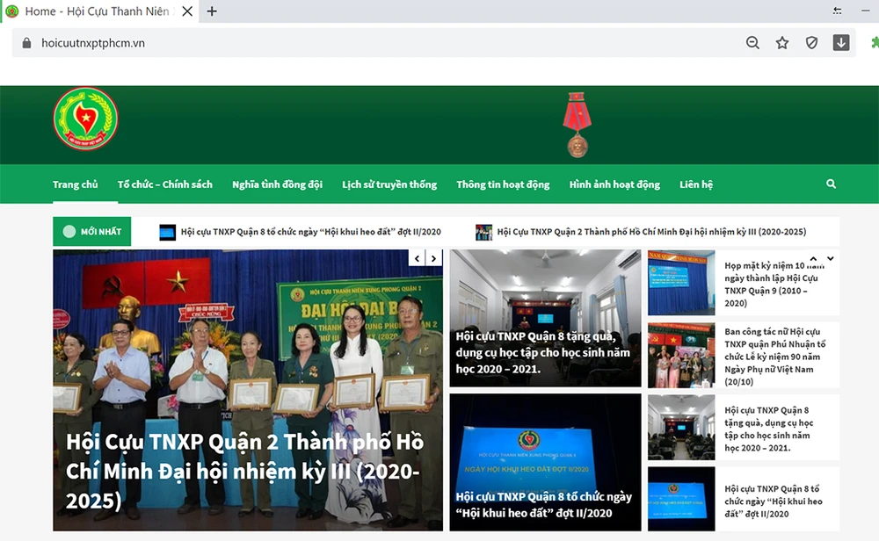The image size is (879, 541).
Task: Click the address bar URL field
Action: coord(352,43)
